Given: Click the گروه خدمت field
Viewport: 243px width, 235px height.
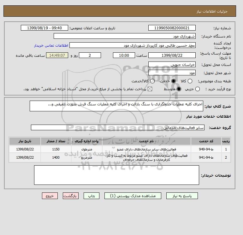Looking at the screenshot, I should [x=118, y=127].
